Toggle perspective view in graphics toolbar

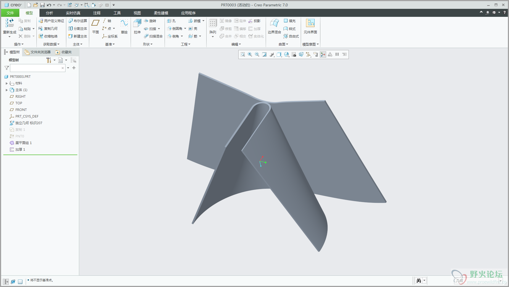pyautogui.click(x=301, y=54)
